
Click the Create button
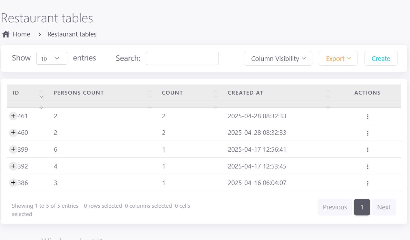pyautogui.click(x=381, y=58)
